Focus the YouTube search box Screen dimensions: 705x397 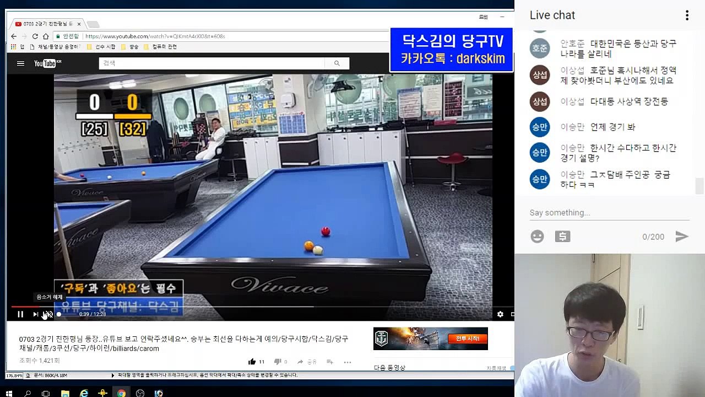pos(212,63)
